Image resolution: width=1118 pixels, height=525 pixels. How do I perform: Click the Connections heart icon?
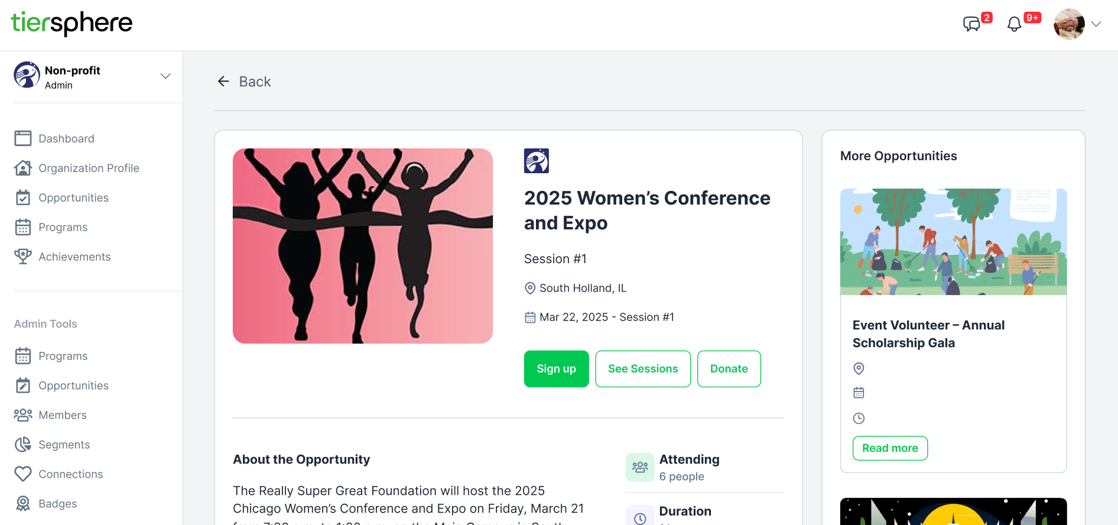[x=23, y=474]
